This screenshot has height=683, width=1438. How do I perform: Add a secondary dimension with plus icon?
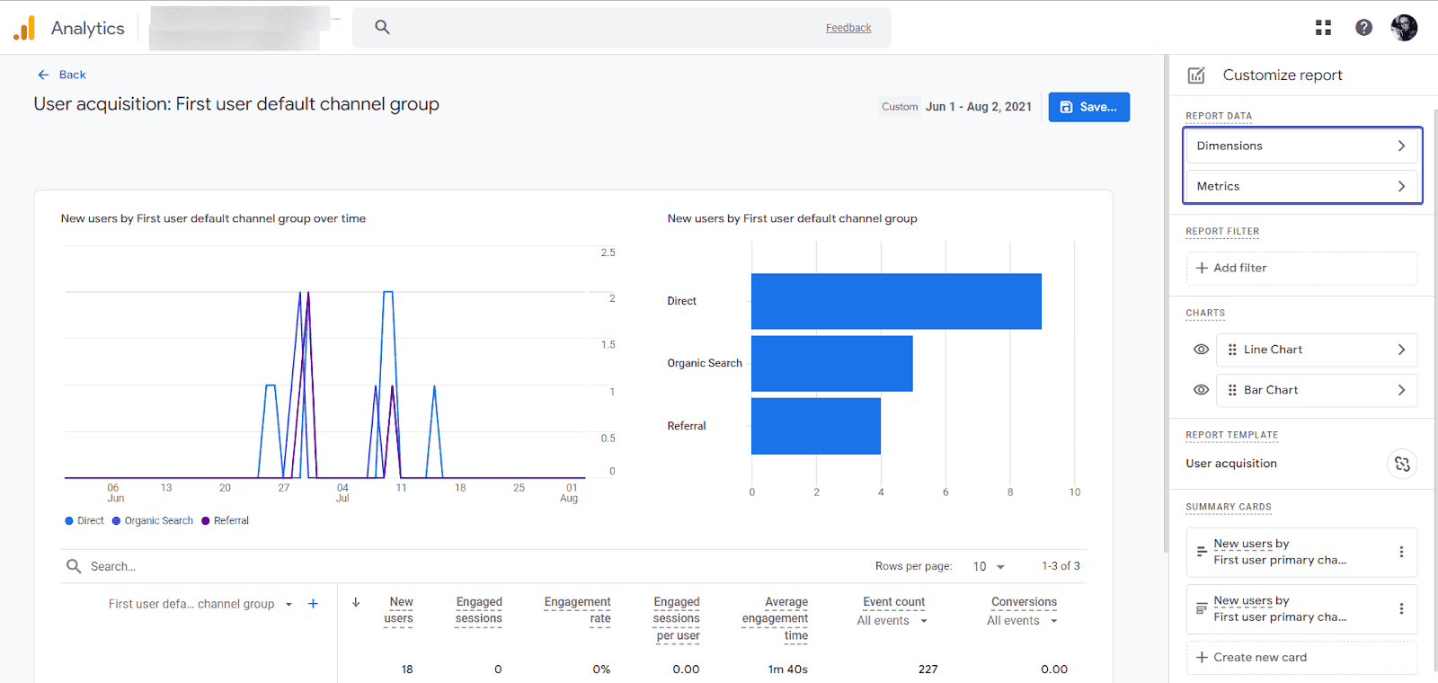[x=313, y=604]
